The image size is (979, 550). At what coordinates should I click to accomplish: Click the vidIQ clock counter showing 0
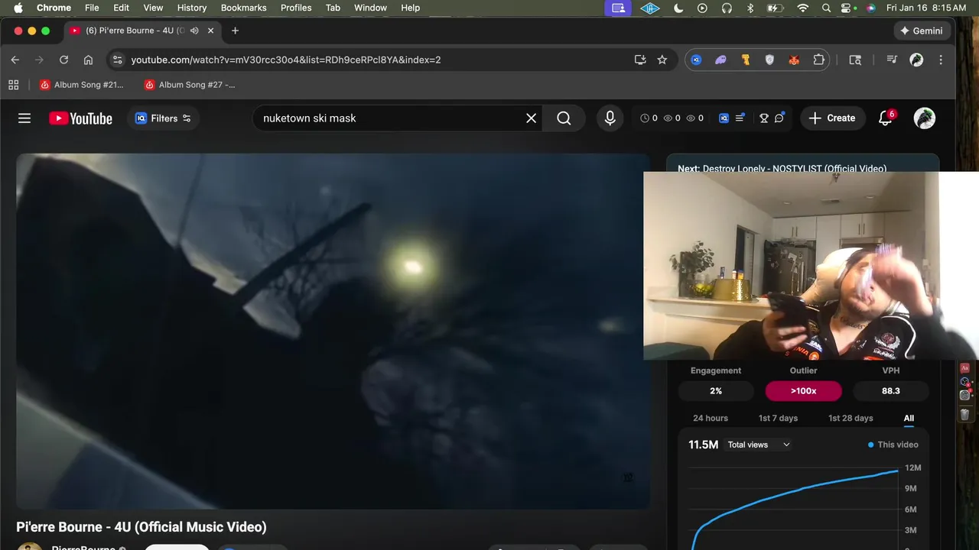coord(649,118)
